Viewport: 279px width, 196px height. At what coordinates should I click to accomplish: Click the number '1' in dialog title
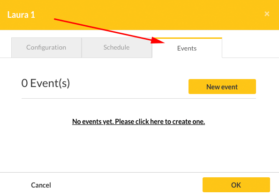pyautogui.click(x=33, y=15)
